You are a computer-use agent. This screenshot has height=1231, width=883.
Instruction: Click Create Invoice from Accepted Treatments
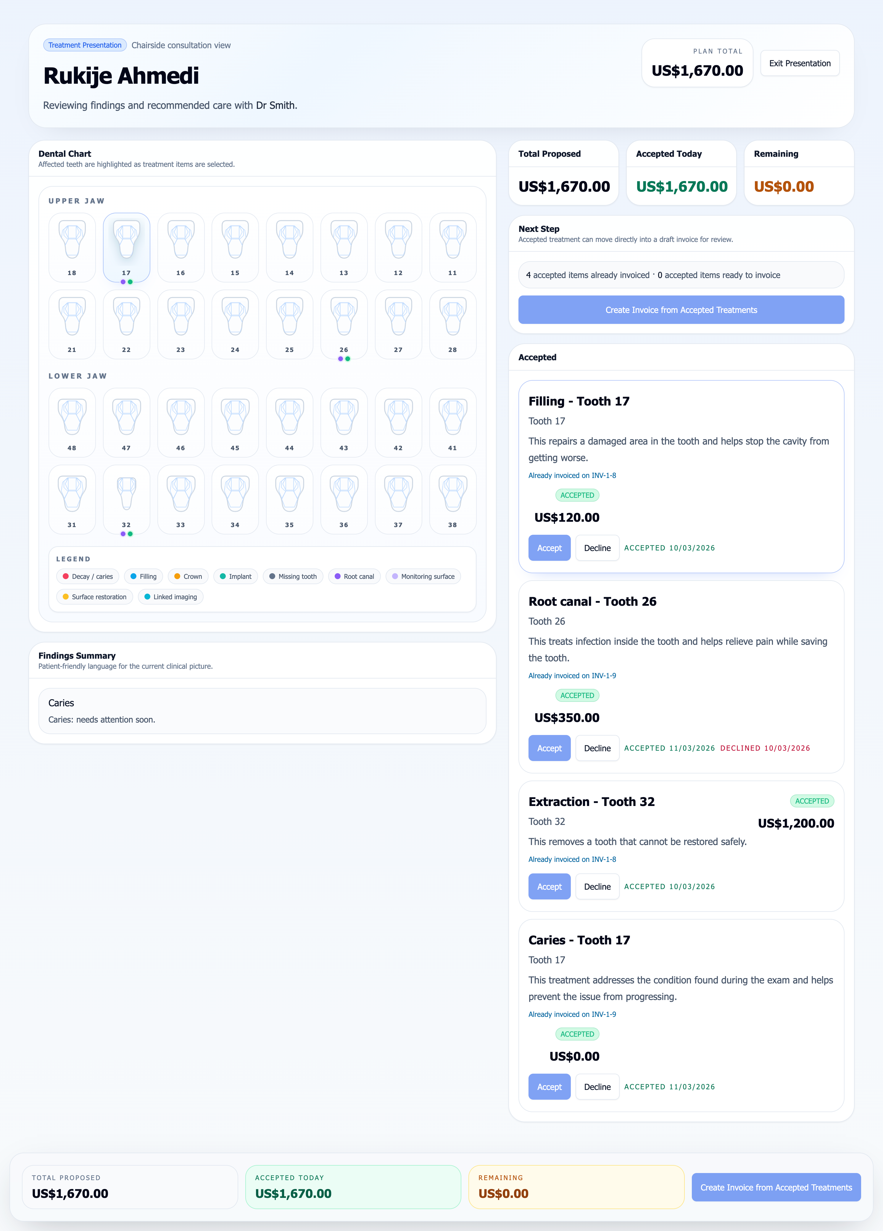click(x=681, y=309)
